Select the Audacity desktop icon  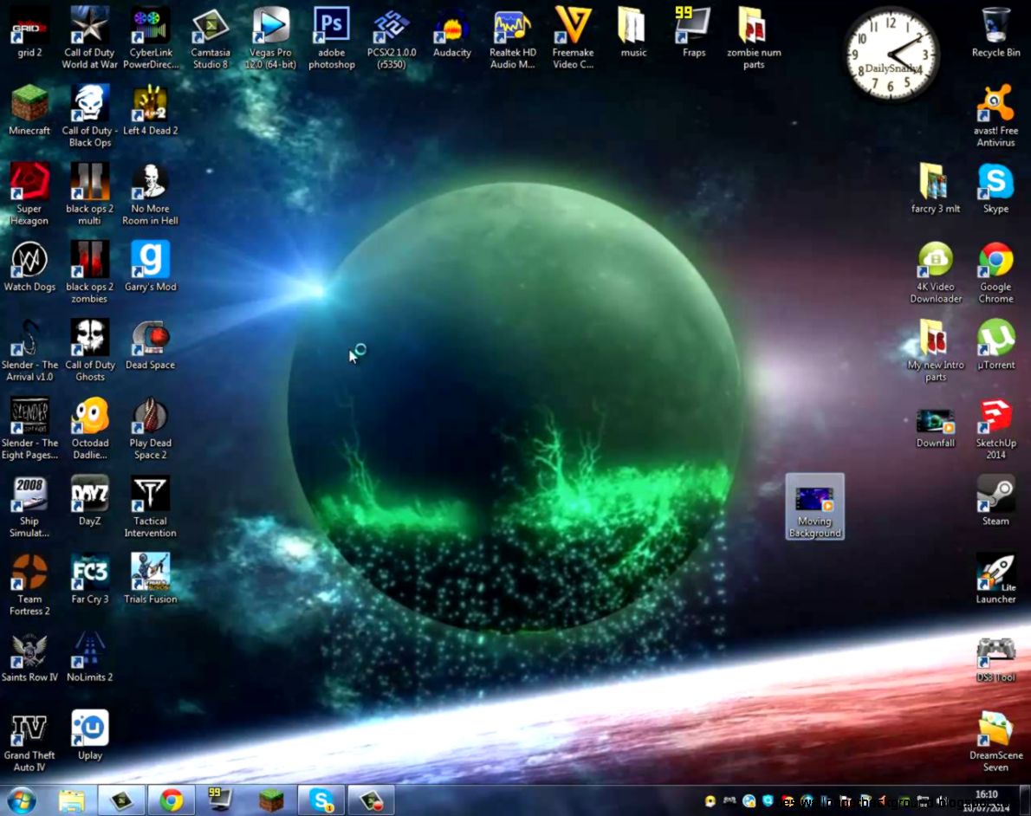click(451, 33)
